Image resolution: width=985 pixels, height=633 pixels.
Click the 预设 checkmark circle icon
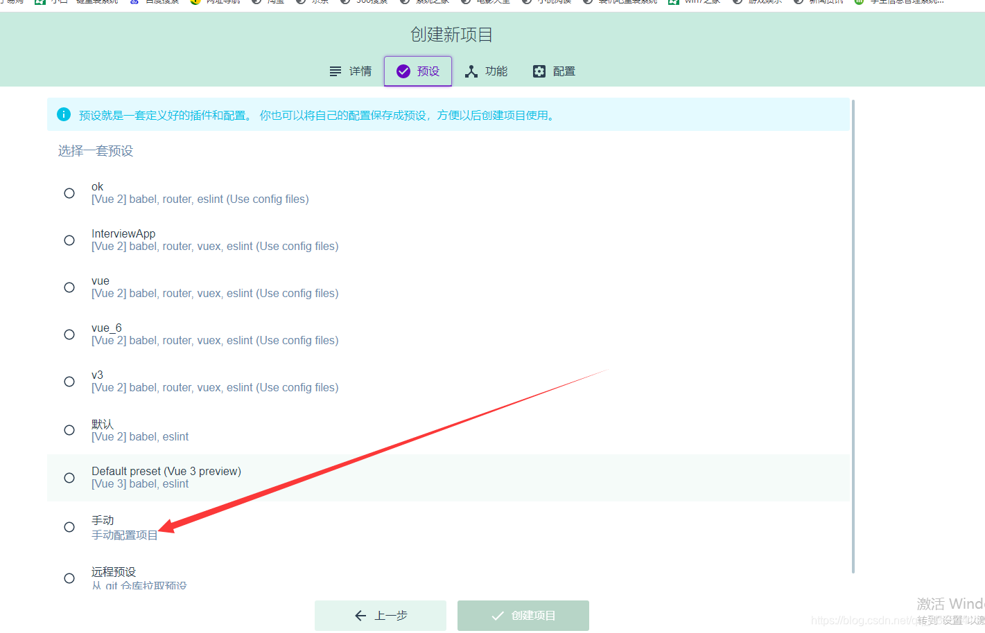pyautogui.click(x=403, y=71)
